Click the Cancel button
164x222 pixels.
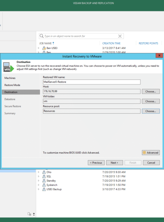(151, 163)
